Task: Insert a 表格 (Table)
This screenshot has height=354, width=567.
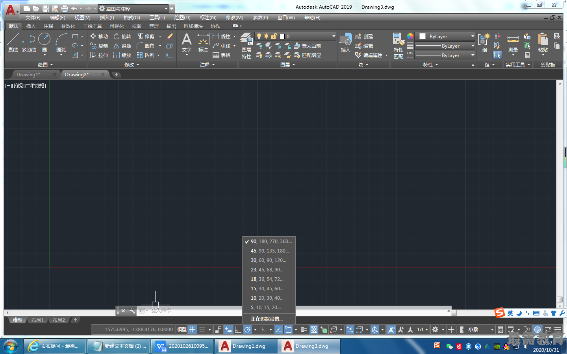Action: pyautogui.click(x=222, y=55)
